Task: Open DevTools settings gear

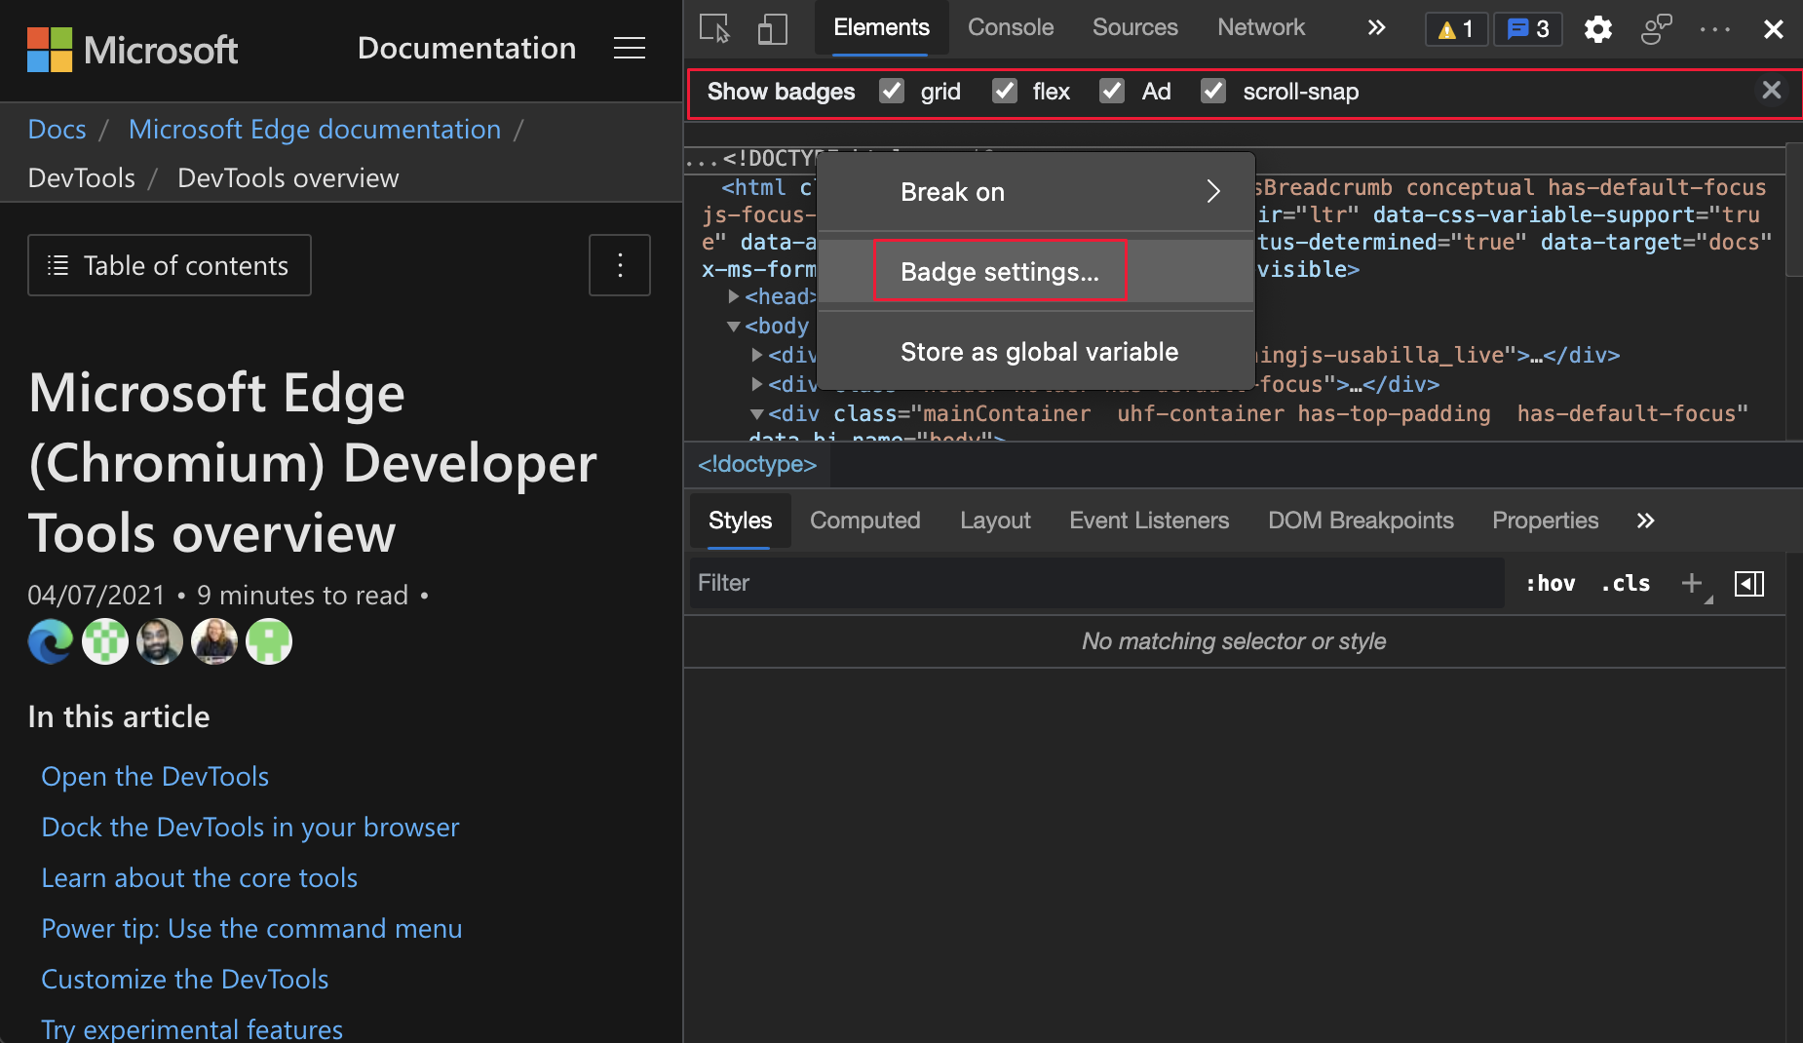Action: [x=1597, y=28]
